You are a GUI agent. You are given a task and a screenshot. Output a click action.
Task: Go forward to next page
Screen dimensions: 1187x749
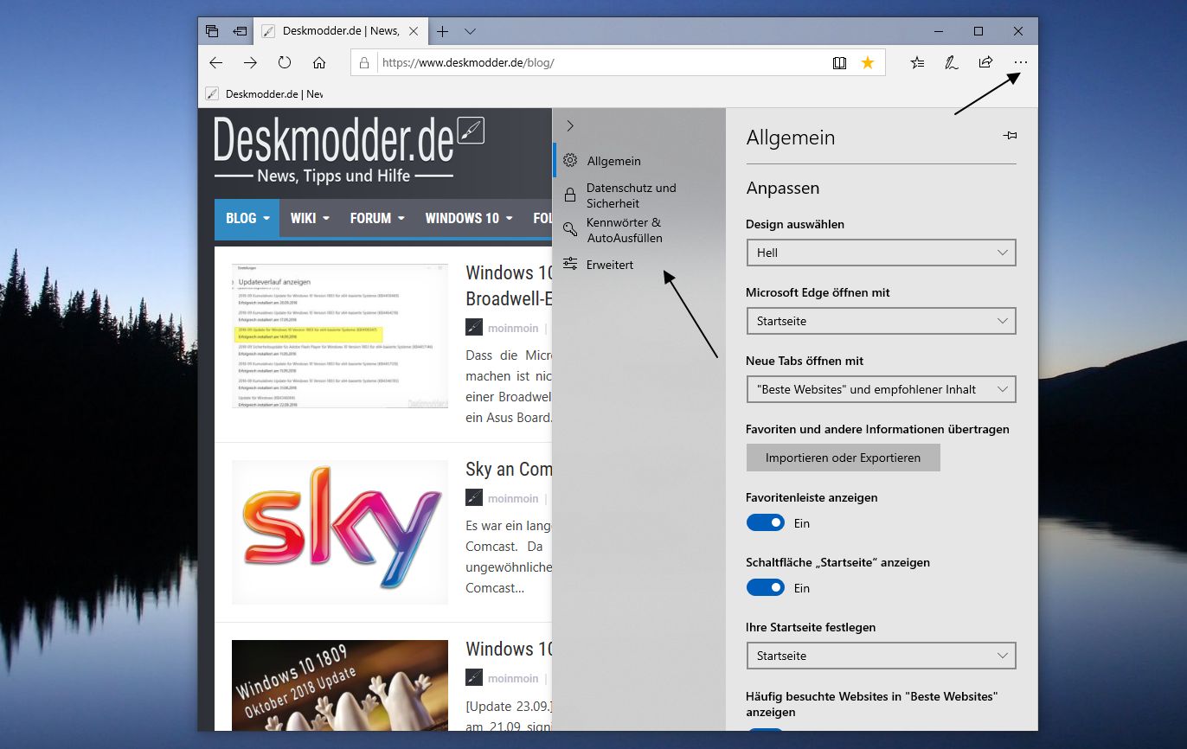coord(250,62)
